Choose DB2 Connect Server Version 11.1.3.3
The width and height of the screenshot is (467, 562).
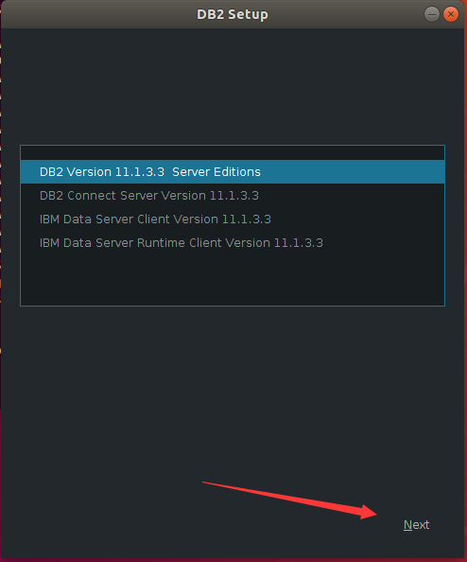pos(233,195)
